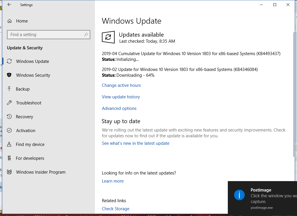This screenshot has width=297, height=216.
Task: Click the Postimage notification popup
Action: click(262, 198)
